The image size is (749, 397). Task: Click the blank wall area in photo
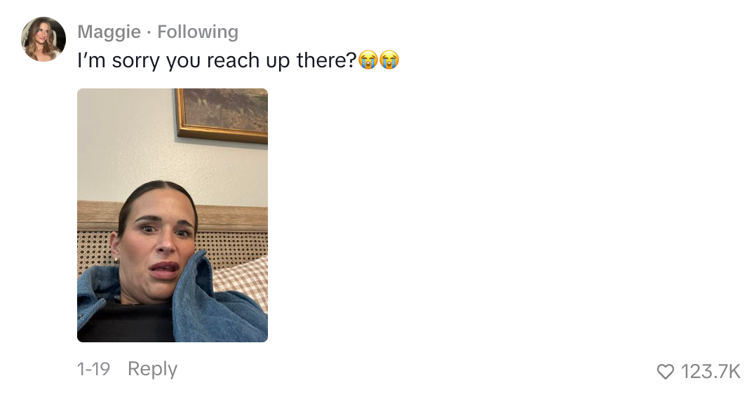pyautogui.click(x=124, y=143)
